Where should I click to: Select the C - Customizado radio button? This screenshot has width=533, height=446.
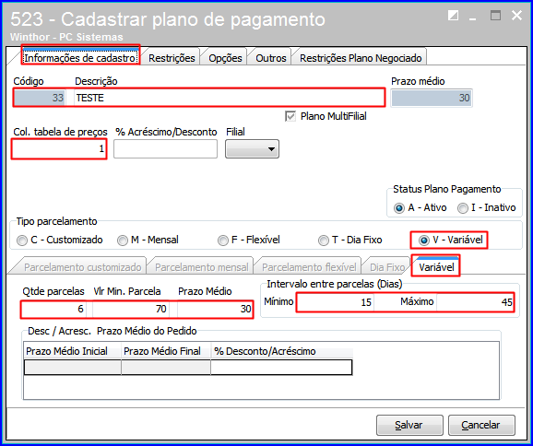tap(22, 241)
